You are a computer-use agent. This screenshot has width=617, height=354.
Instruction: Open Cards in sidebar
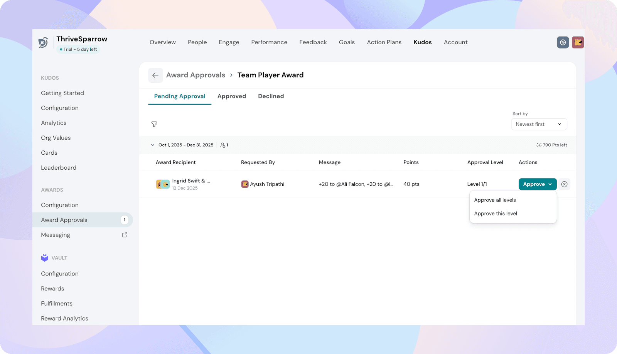pyautogui.click(x=49, y=153)
